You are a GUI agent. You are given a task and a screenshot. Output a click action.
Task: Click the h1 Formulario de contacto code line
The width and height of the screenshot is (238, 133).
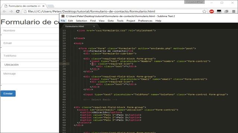click(x=108, y=51)
